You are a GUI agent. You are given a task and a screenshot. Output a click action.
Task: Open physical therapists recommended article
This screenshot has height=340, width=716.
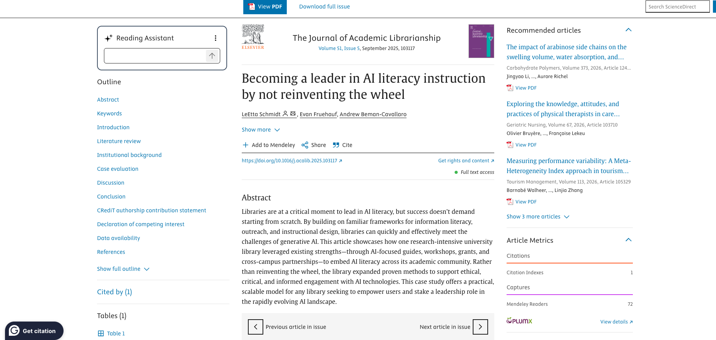563,109
